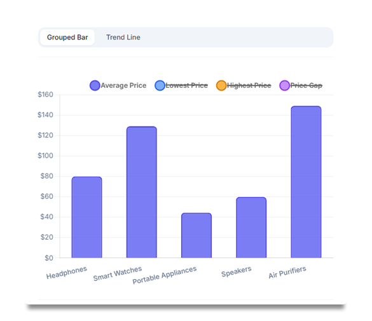The width and height of the screenshot is (372, 321).
Task: Click the $140 y-axis value
Action: [45, 115]
